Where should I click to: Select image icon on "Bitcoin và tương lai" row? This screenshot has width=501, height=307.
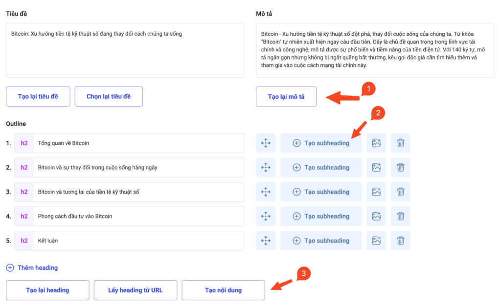(376, 192)
